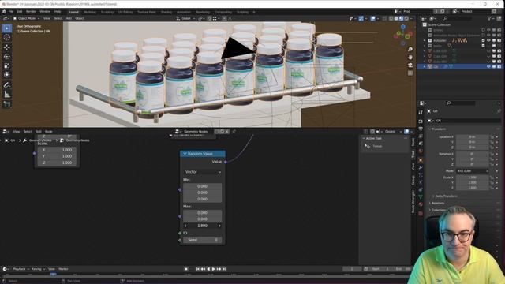Image resolution: width=505 pixels, height=284 pixels.
Task: Toggle viewport overlays button
Action: pos(373,18)
